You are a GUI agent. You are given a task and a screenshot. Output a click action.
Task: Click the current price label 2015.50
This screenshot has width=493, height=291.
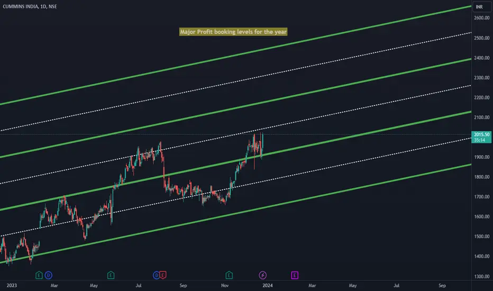point(481,134)
